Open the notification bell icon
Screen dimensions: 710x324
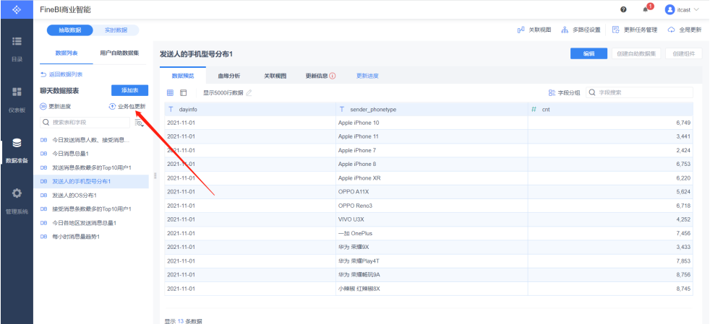(645, 9)
